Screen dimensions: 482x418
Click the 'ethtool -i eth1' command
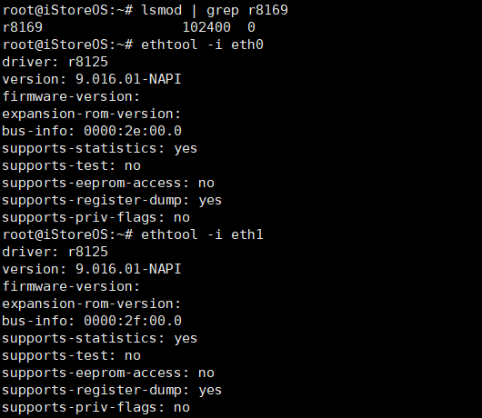tap(202, 234)
